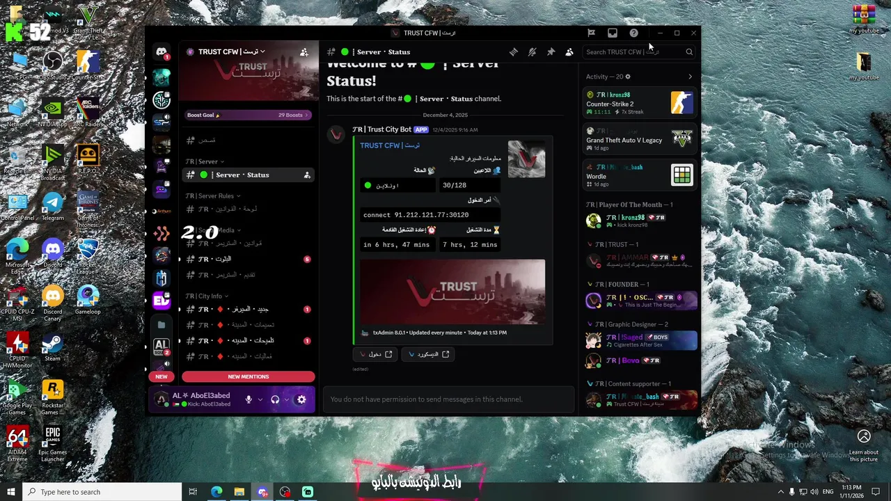Open TRUST CFW embed title link

click(x=390, y=145)
